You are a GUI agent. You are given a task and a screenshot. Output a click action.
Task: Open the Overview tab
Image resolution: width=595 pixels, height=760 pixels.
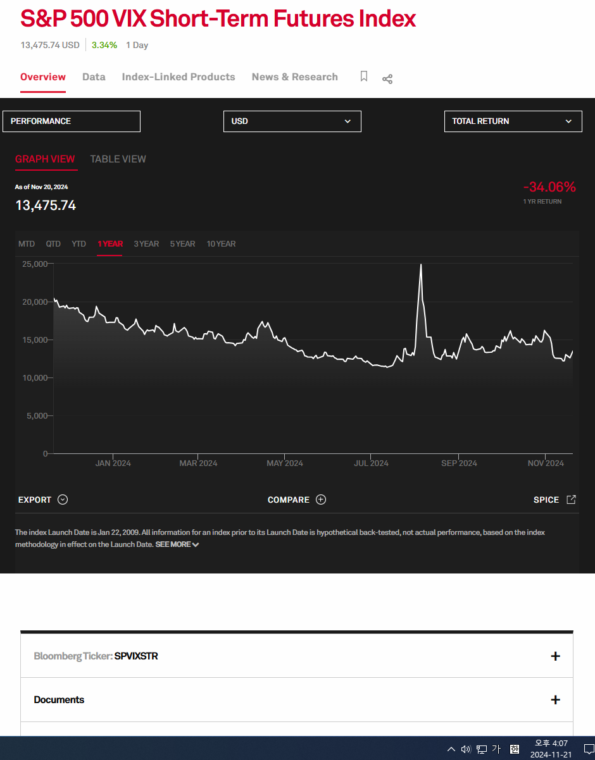point(43,77)
